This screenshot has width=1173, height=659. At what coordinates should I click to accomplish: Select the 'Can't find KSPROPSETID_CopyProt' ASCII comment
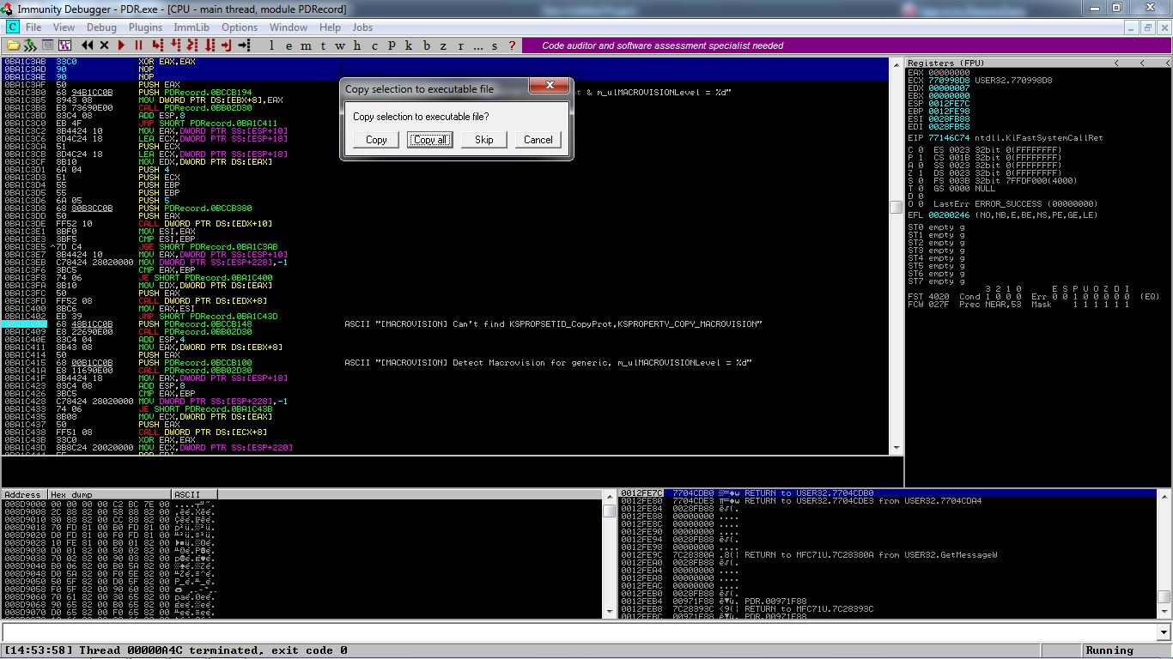click(552, 323)
